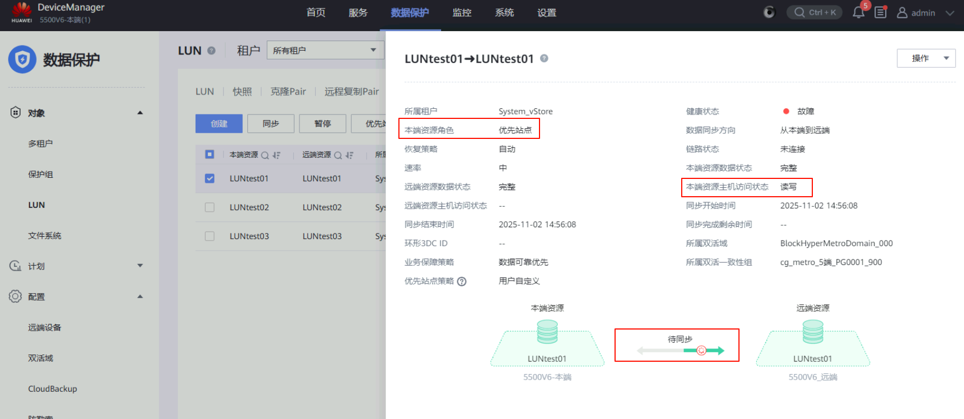
Task: Switch to the 快照 tab
Action: (x=242, y=92)
